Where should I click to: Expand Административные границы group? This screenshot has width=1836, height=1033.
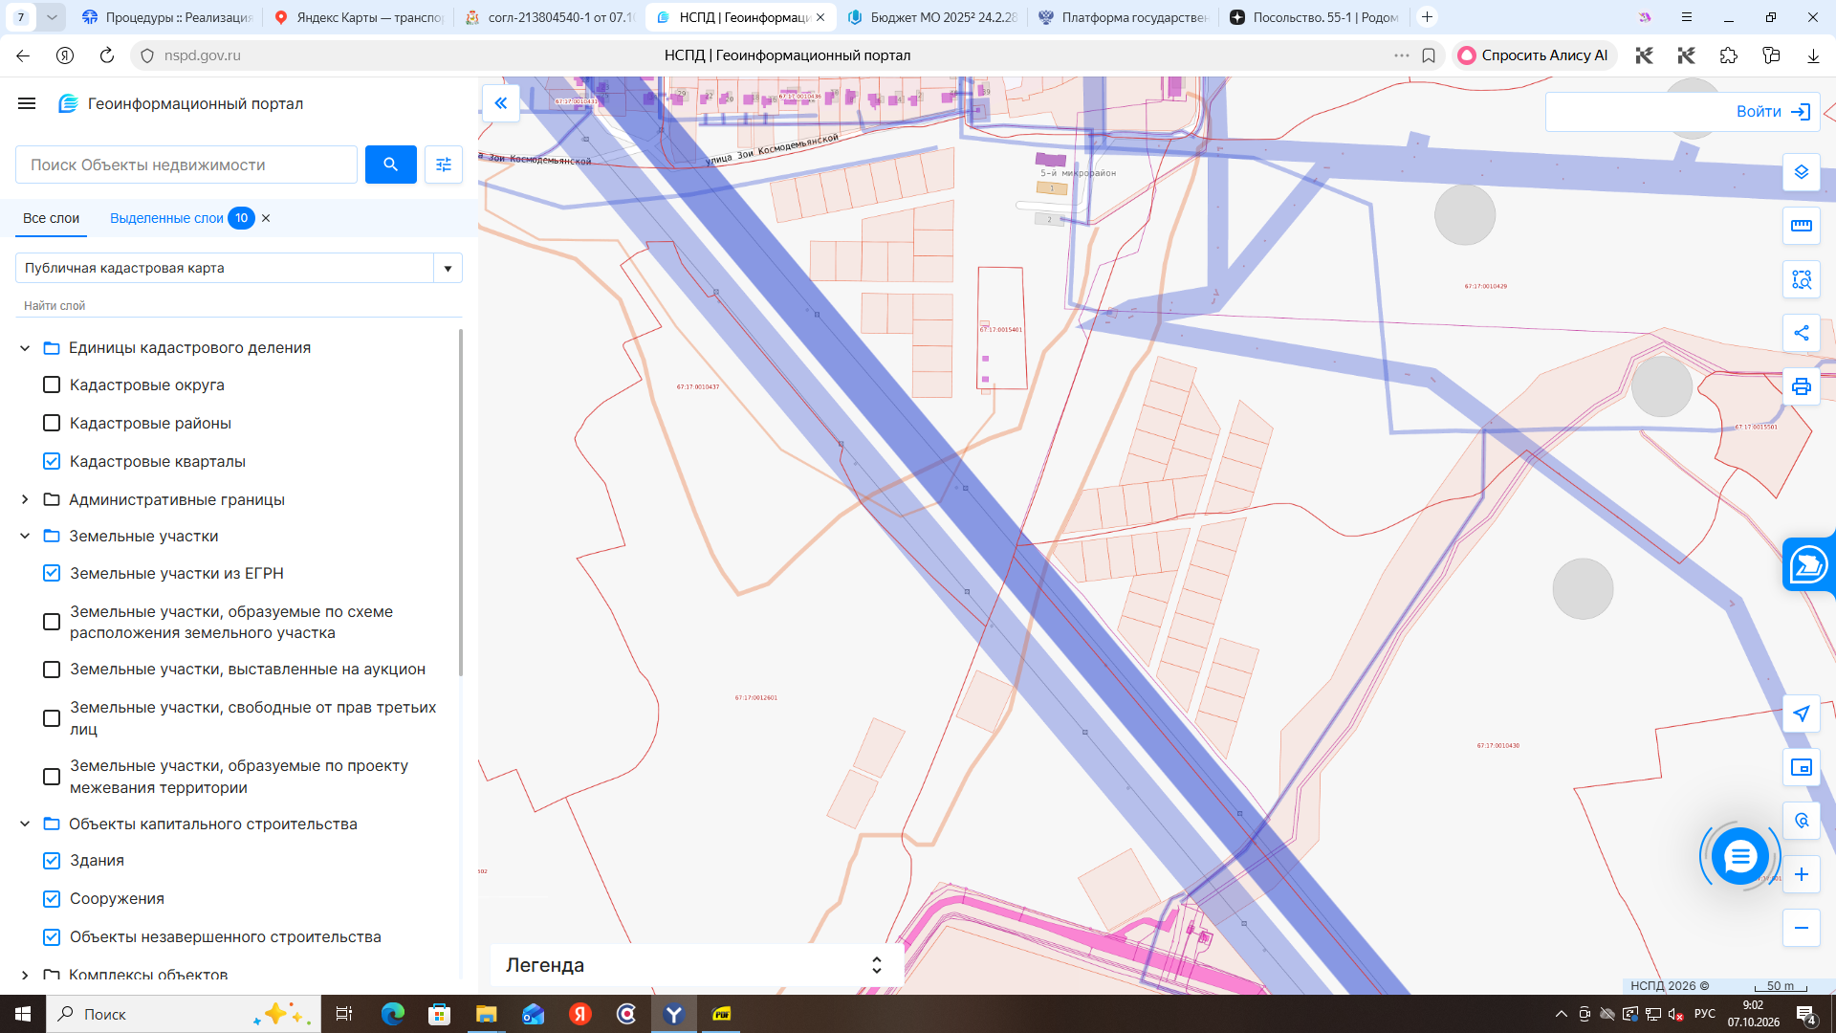(x=25, y=499)
